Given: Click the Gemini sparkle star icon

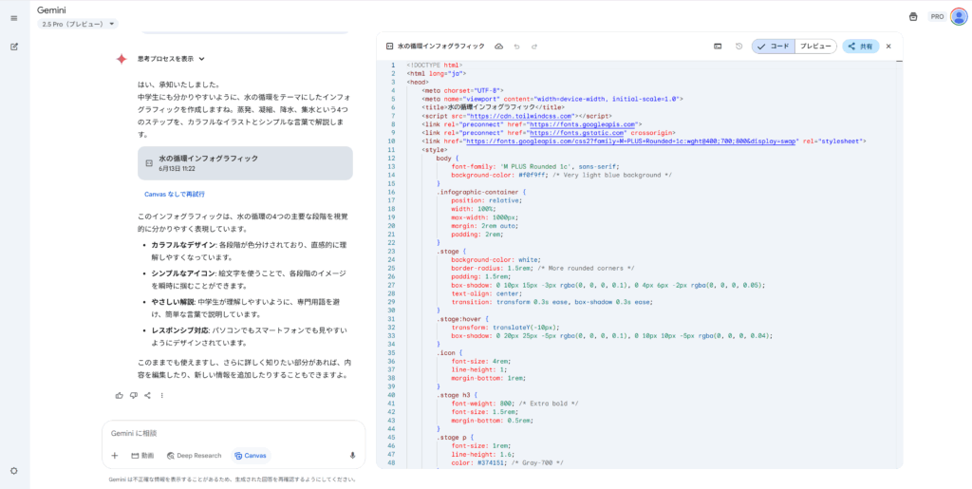Looking at the screenshot, I should 121,59.
